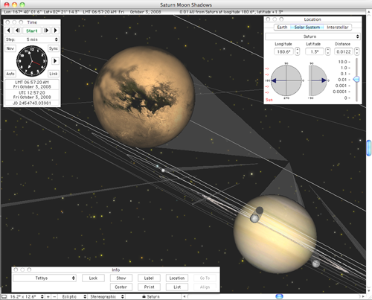
Task: Click the horizontal scrollbar left arrow
Action: point(185,296)
